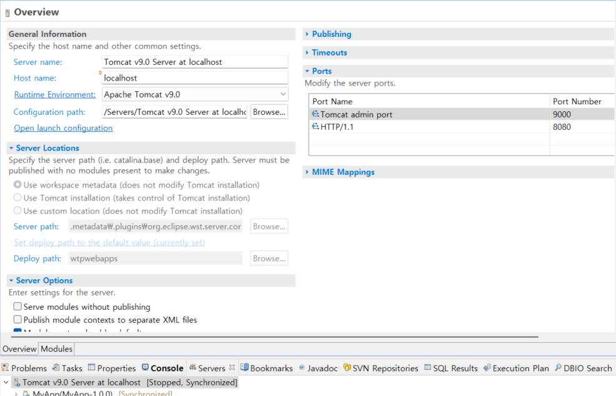Enable Serve modules without publishing
Image resolution: width=616 pixels, height=396 pixels.
click(x=17, y=306)
